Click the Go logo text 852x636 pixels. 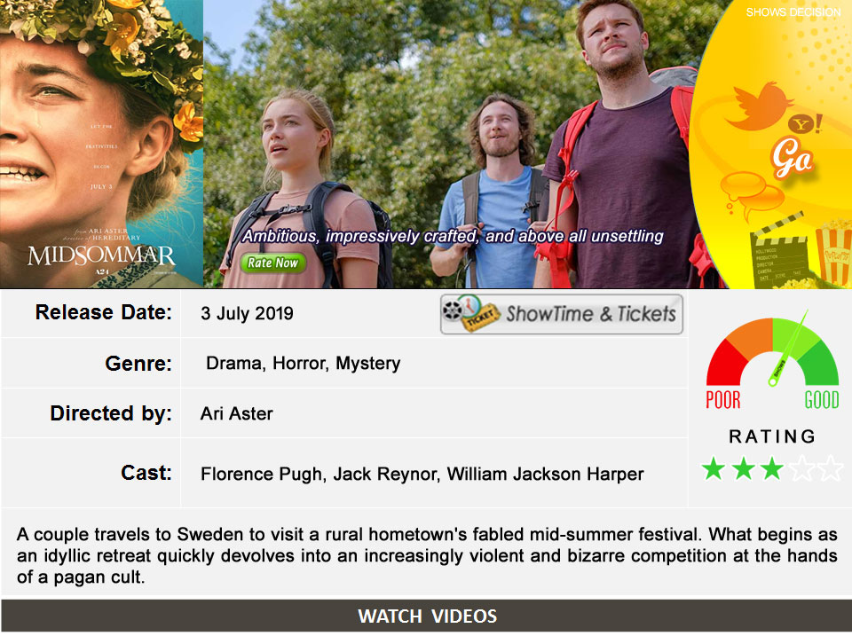793,158
